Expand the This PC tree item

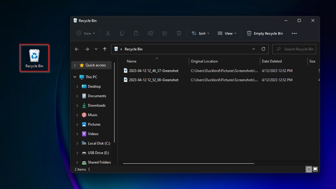[75, 77]
